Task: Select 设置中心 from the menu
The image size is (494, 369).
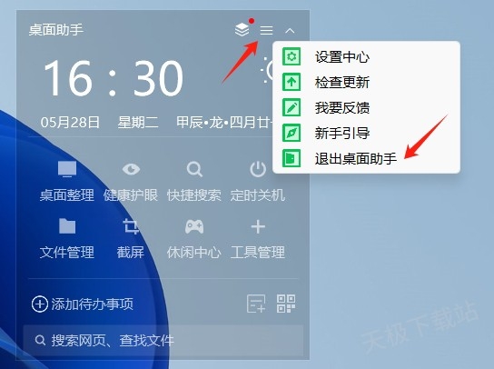Action: (x=366, y=56)
